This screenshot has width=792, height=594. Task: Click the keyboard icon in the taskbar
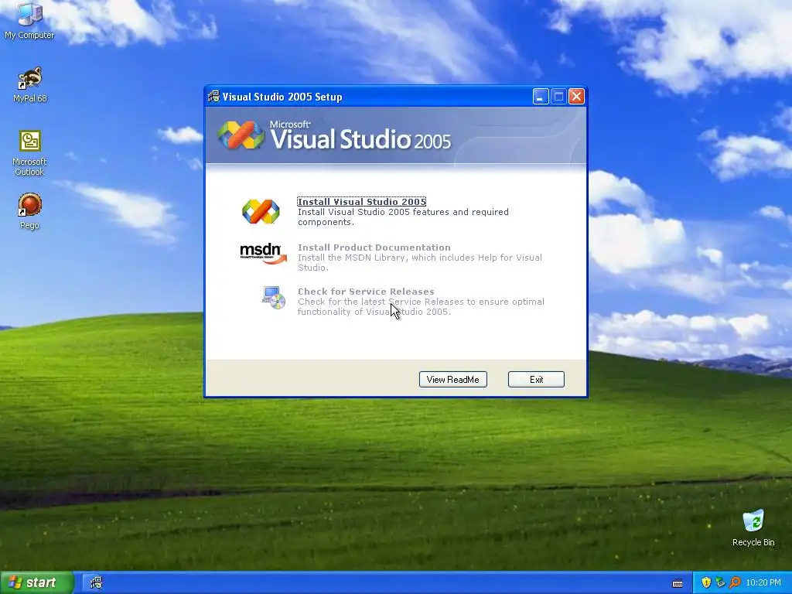point(678,583)
